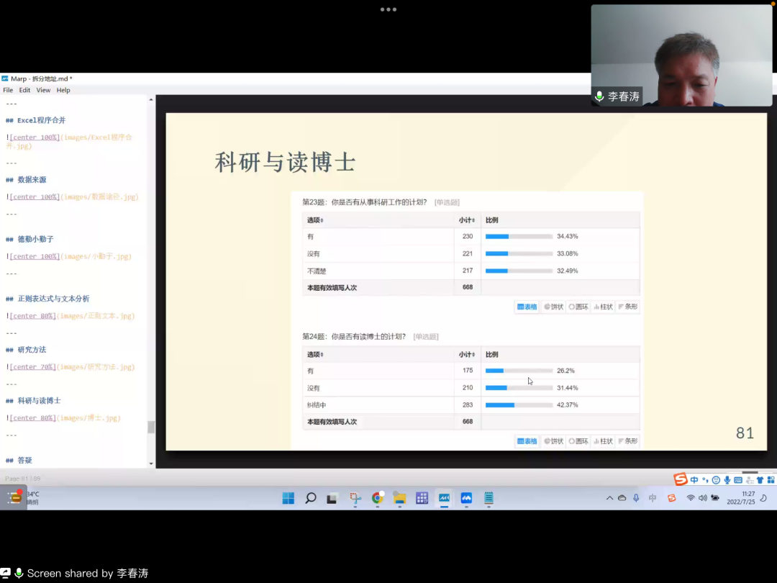Click 李春涛 microphone icon on video tile
The image size is (777, 583).
[x=599, y=96]
